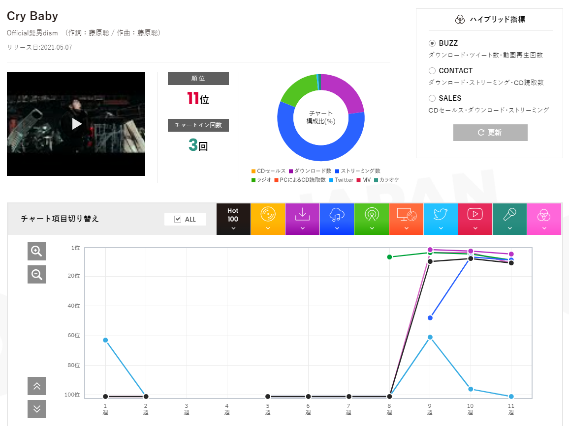
Task: Open the Hot 100 chart tab
Action: tap(233, 219)
